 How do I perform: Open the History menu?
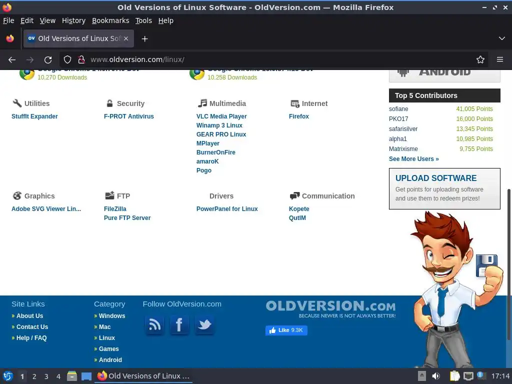click(74, 20)
